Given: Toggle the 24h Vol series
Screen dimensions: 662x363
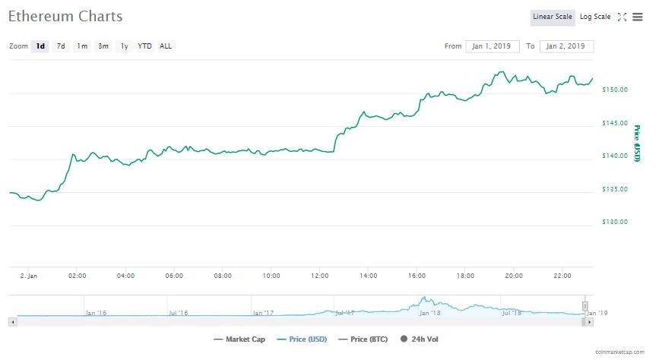Looking at the screenshot, I should coord(420,339).
